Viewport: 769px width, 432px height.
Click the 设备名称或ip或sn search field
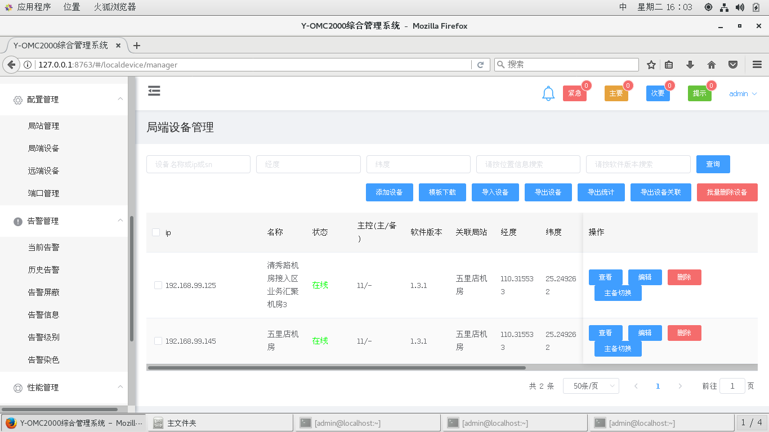click(x=198, y=164)
